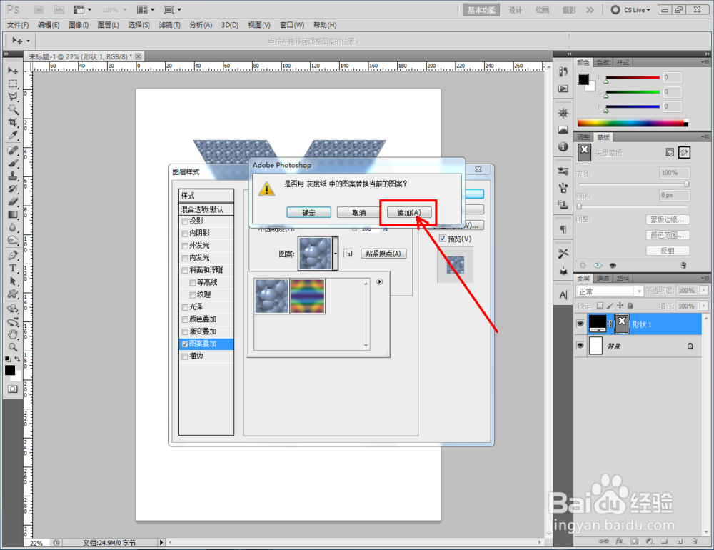Open the layer 填充 fill arrow
This screenshot has width=714, height=550.
pos(705,306)
